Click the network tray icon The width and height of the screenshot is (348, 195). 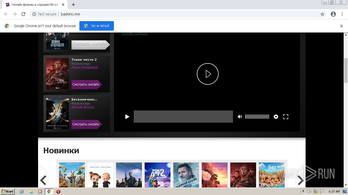316,191
